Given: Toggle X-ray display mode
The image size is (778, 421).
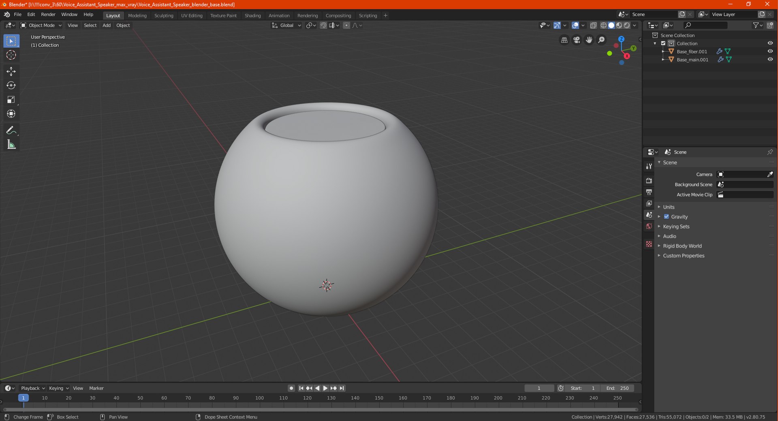Looking at the screenshot, I should coord(593,26).
